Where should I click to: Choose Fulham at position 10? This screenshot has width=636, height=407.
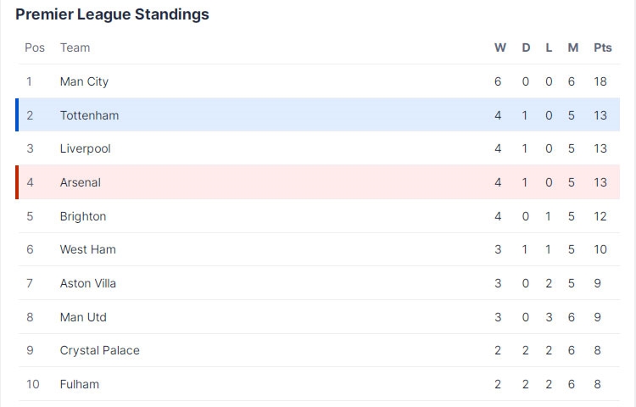319,384
